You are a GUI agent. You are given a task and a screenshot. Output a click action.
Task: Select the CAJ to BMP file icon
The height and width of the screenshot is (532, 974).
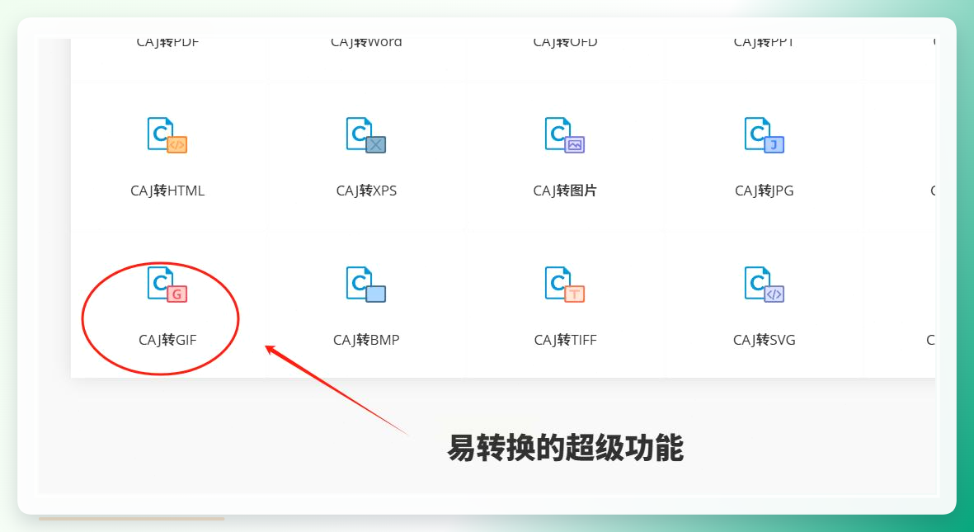click(366, 285)
